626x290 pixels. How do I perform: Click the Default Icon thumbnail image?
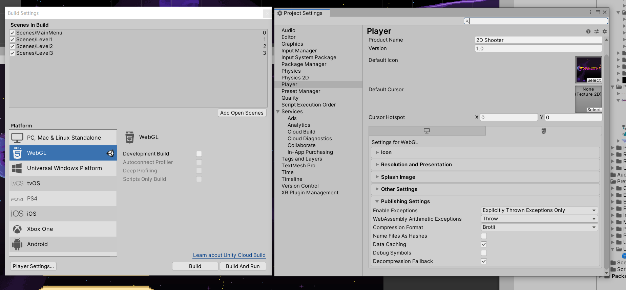[x=589, y=70]
